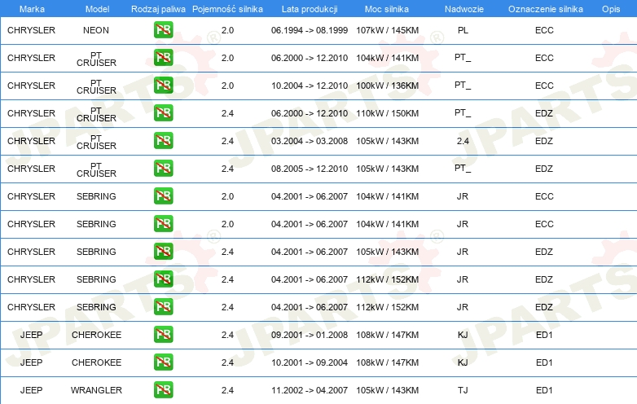Click the Model column header
Image resolution: width=637 pixels, height=404 pixels.
click(97, 9)
